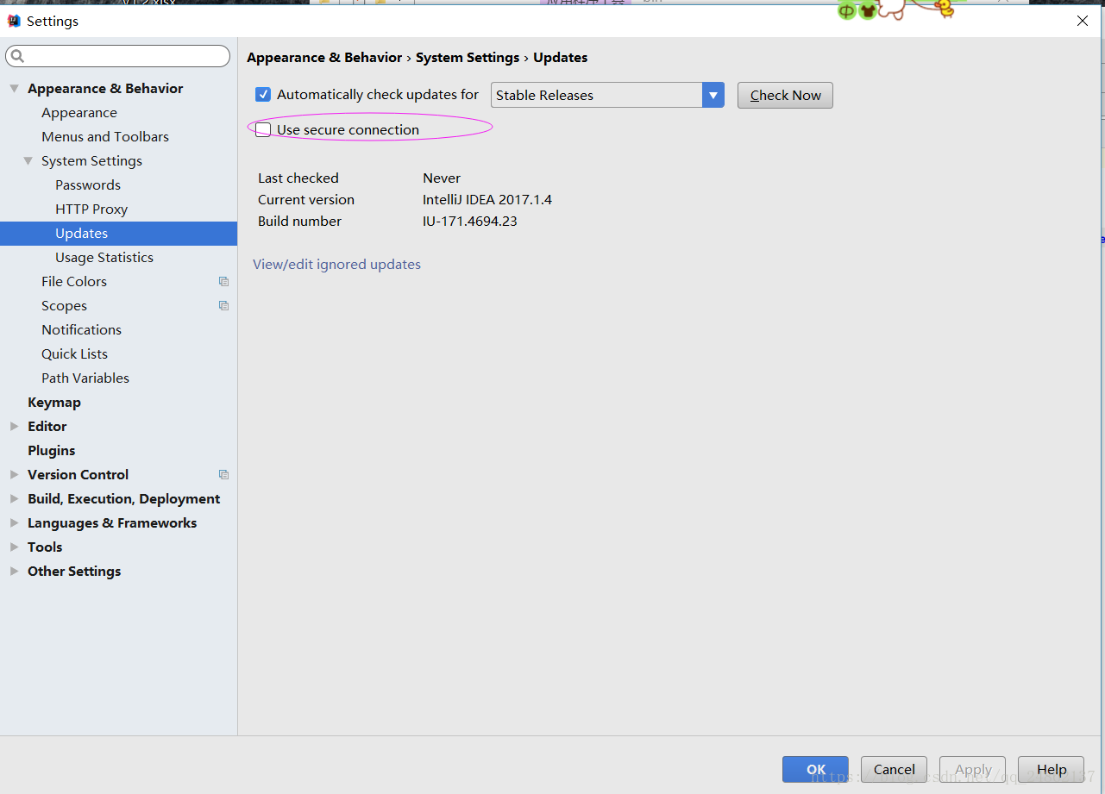Click the IntelliJ IDEA 2017.1.4 version text

coord(487,200)
